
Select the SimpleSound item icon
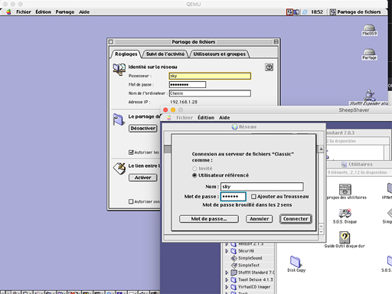[234, 258]
